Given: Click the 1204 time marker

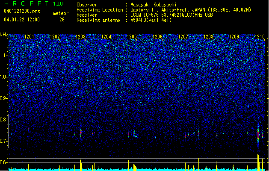Looking at the screenshot, I should (x=106, y=37).
